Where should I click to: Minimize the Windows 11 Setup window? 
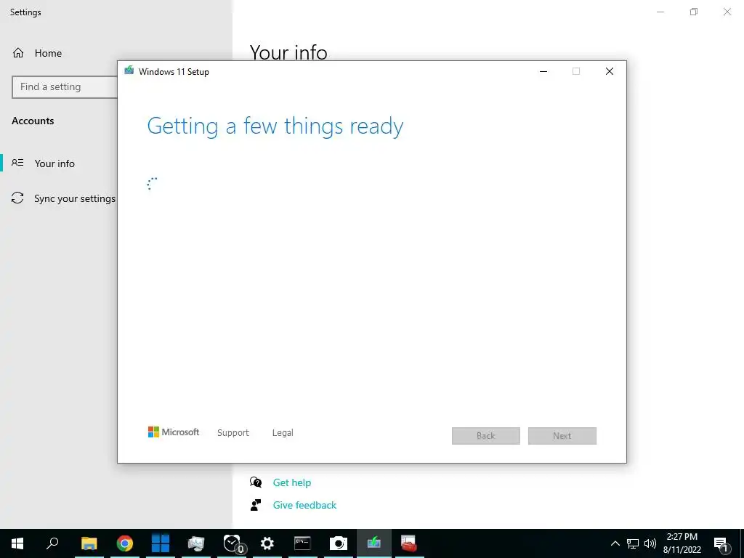tap(543, 71)
